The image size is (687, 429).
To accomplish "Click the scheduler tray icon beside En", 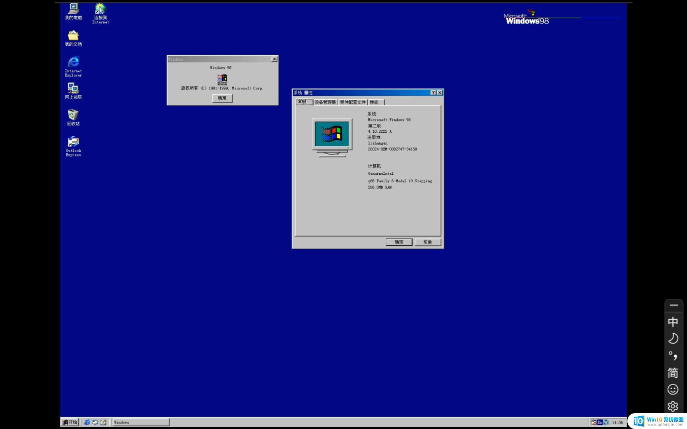I will pyautogui.click(x=594, y=422).
